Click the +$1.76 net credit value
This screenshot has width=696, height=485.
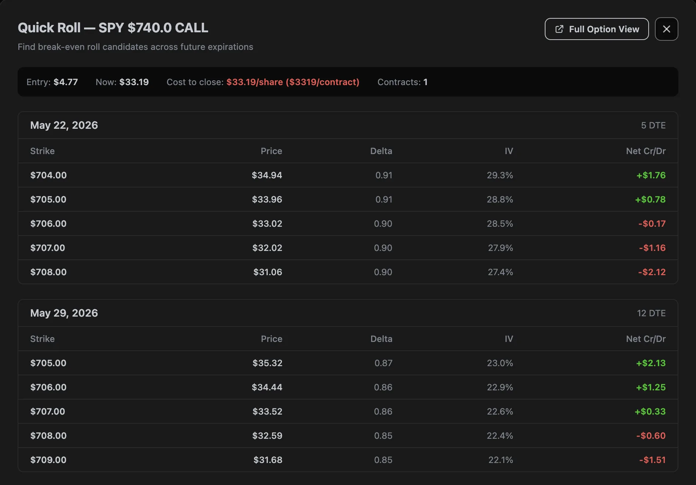click(x=651, y=175)
